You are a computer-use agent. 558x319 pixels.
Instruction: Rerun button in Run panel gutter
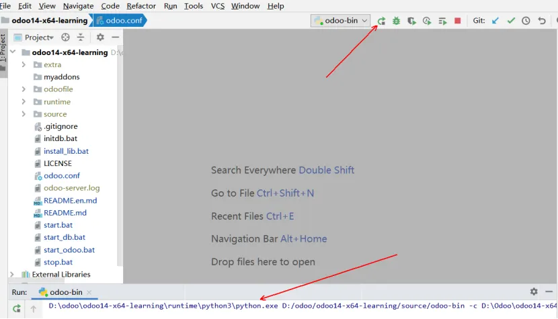pos(17,308)
